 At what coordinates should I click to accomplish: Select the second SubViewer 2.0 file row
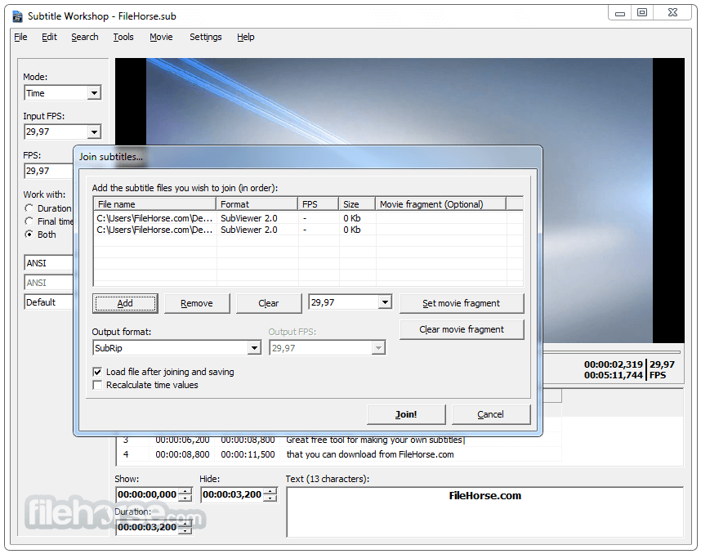point(307,230)
